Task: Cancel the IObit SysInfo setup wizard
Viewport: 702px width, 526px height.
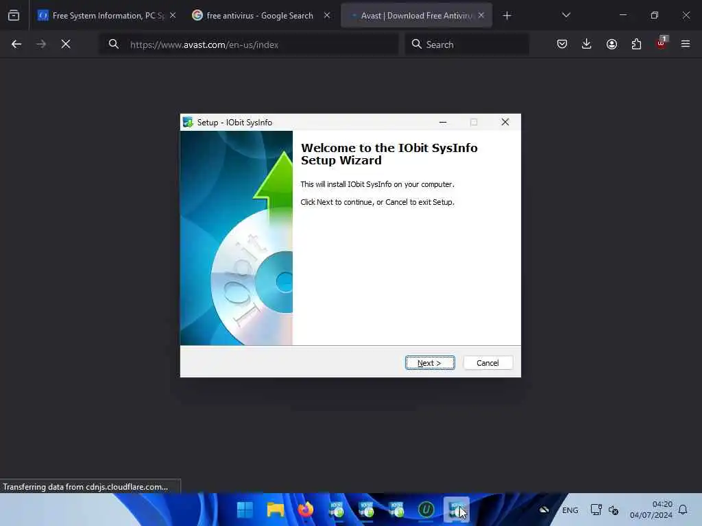Action: tap(487, 363)
